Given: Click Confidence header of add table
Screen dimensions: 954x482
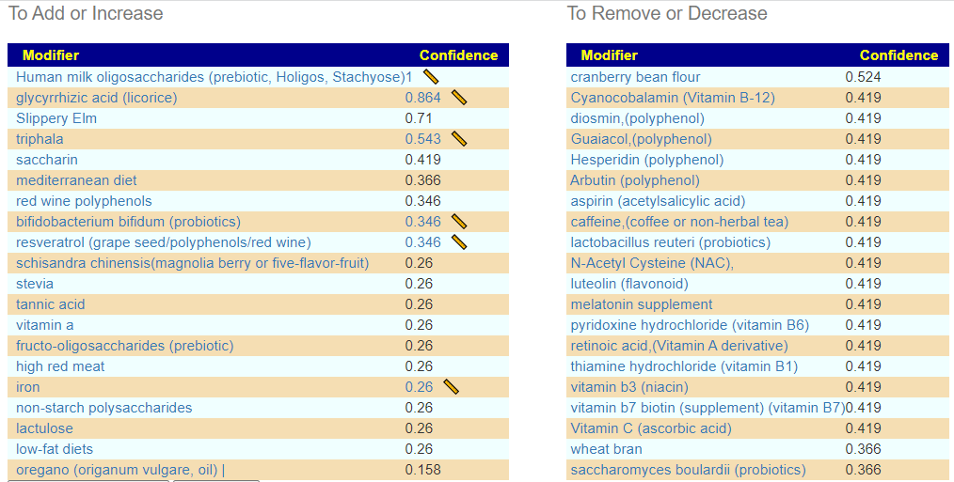Looking at the screenshot, I should (x=459, y=55).
